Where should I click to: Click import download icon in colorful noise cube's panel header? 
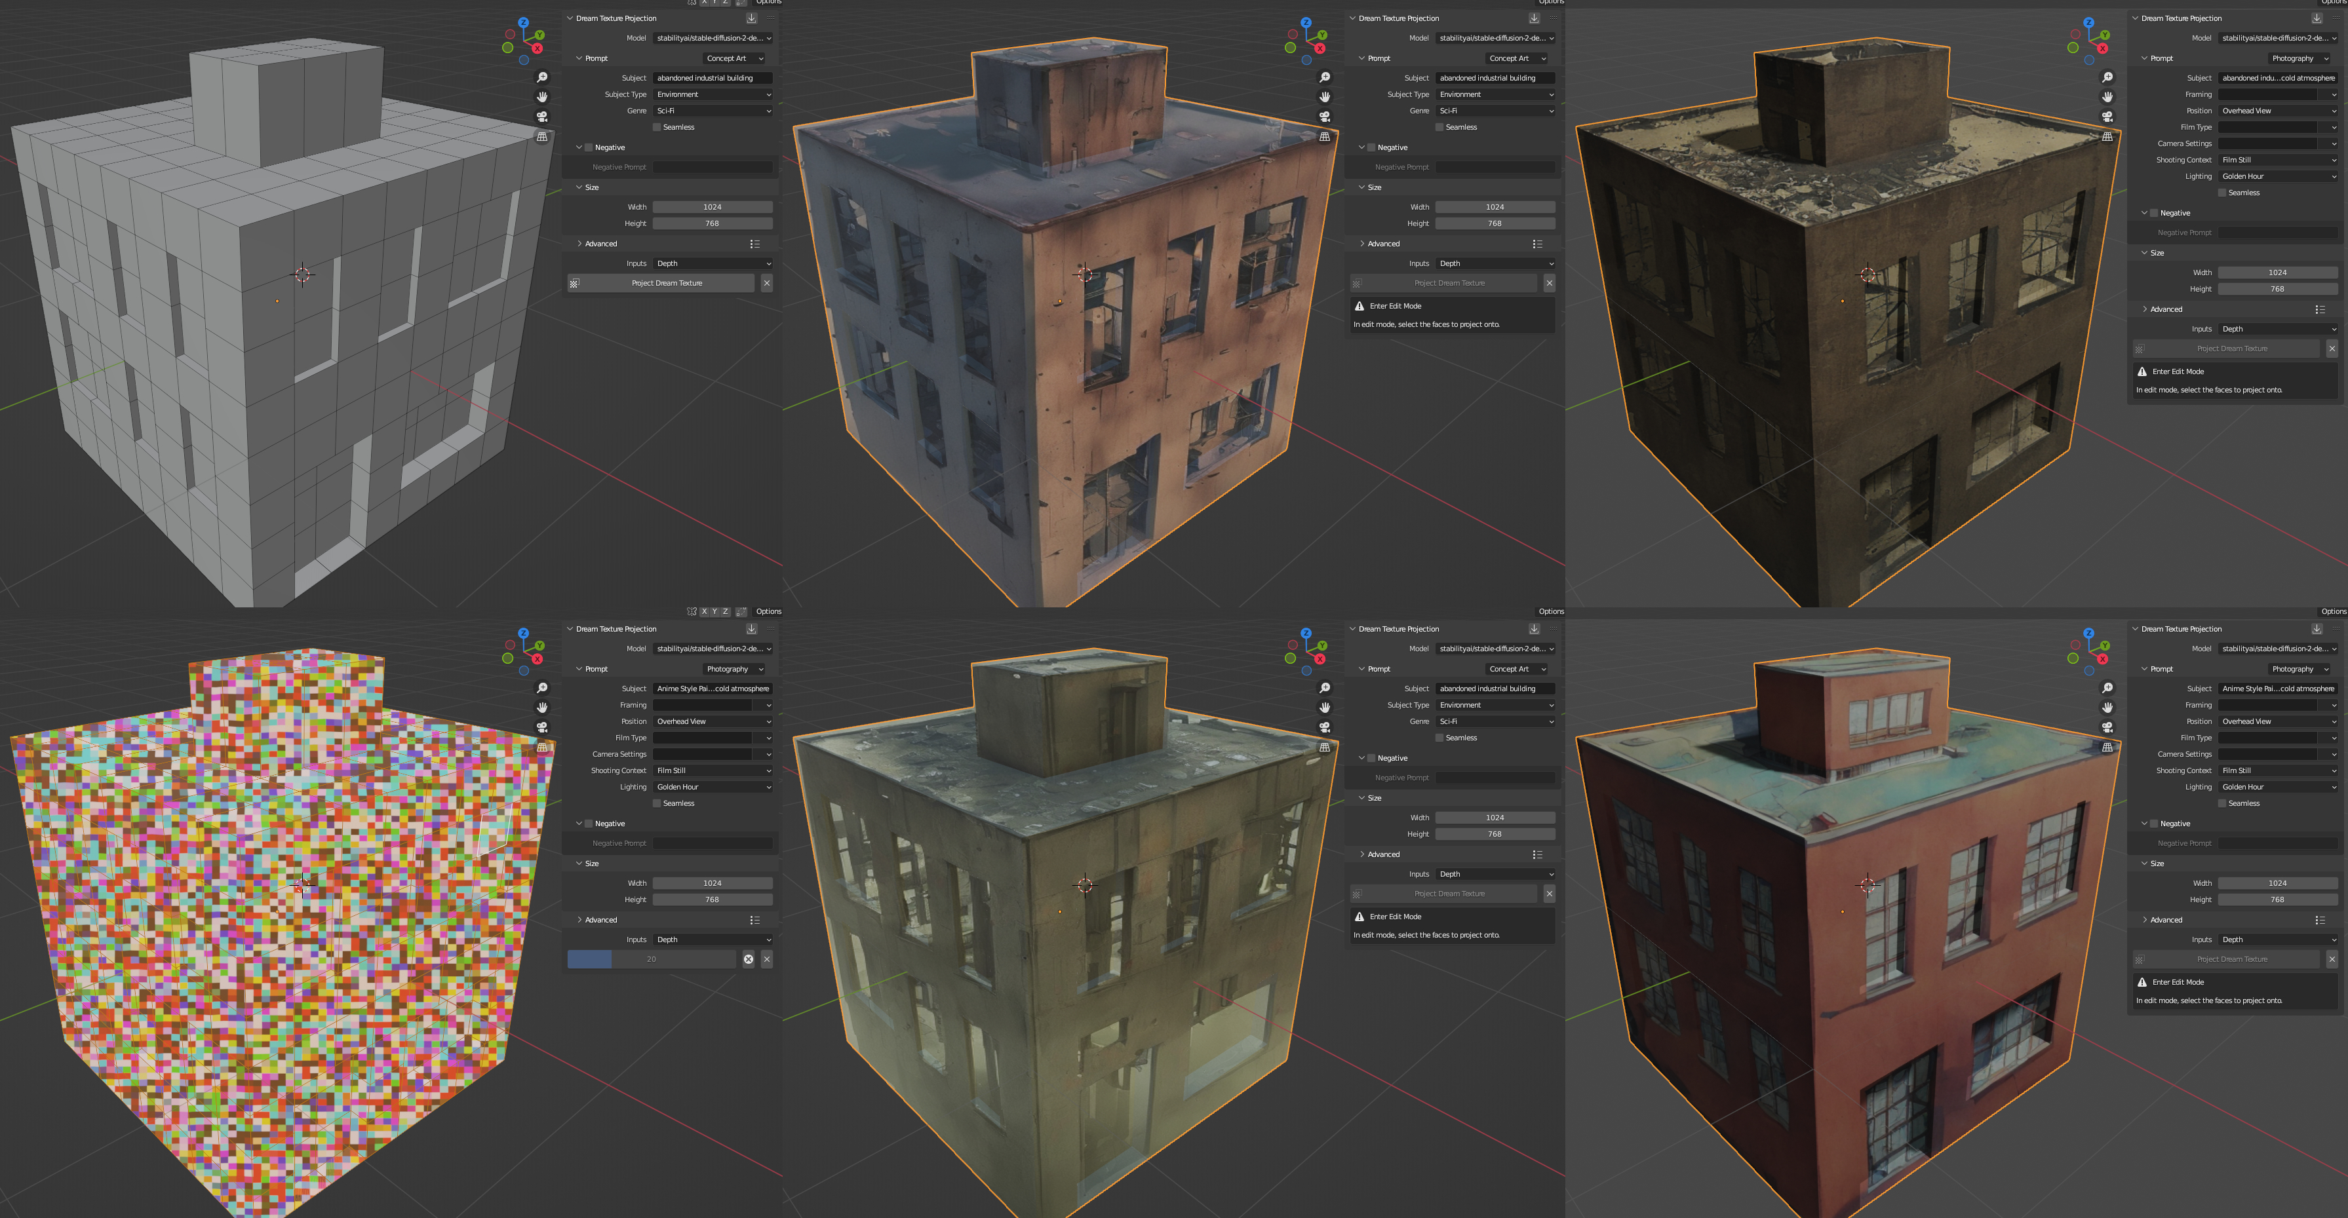[x=751, y=628]
